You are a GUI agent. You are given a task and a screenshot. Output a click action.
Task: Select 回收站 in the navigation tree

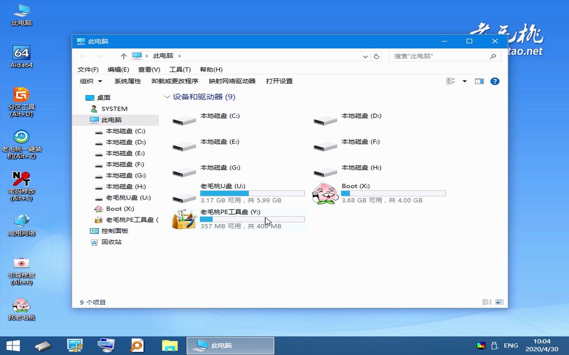tap(111, 242)
